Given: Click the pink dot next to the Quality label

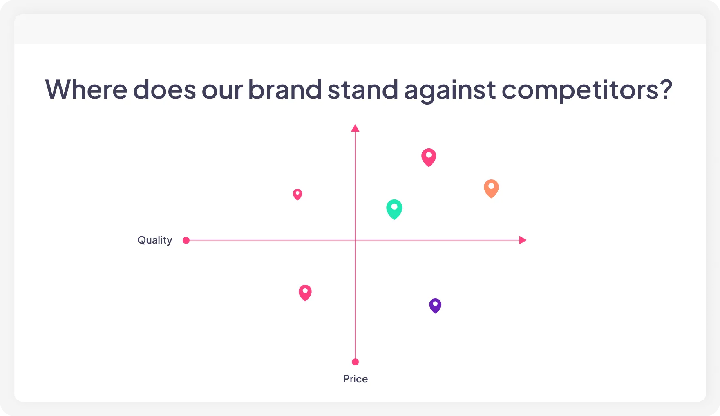Looking at the screenshot, I should (x=186, y=240).
